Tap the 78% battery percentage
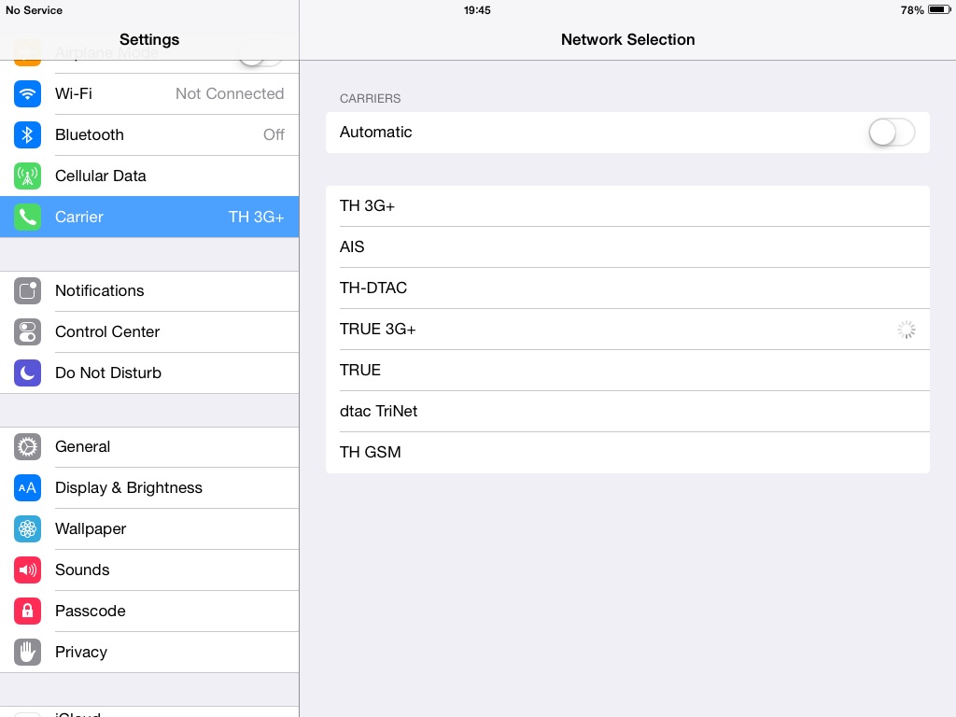 pyautogui.click(x=912, y=10)
